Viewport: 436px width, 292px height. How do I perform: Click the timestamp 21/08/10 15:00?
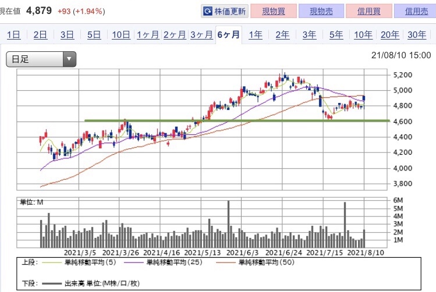tap(401, 55)
